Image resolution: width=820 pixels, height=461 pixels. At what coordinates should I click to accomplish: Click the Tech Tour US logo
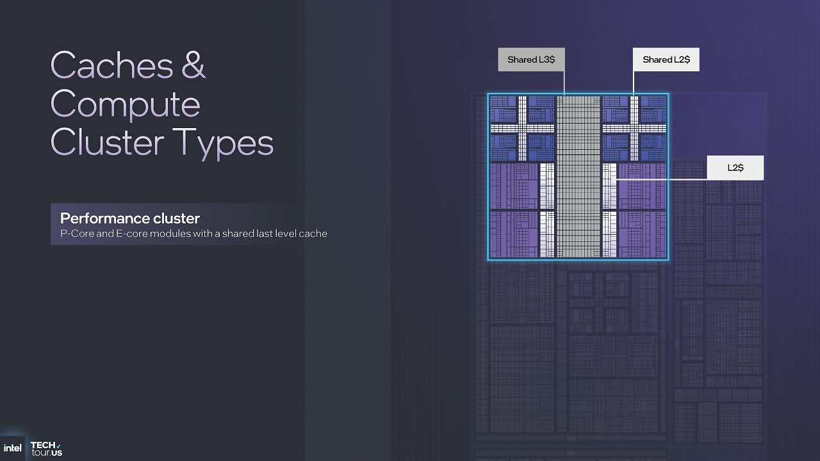(x=46, y=449)
